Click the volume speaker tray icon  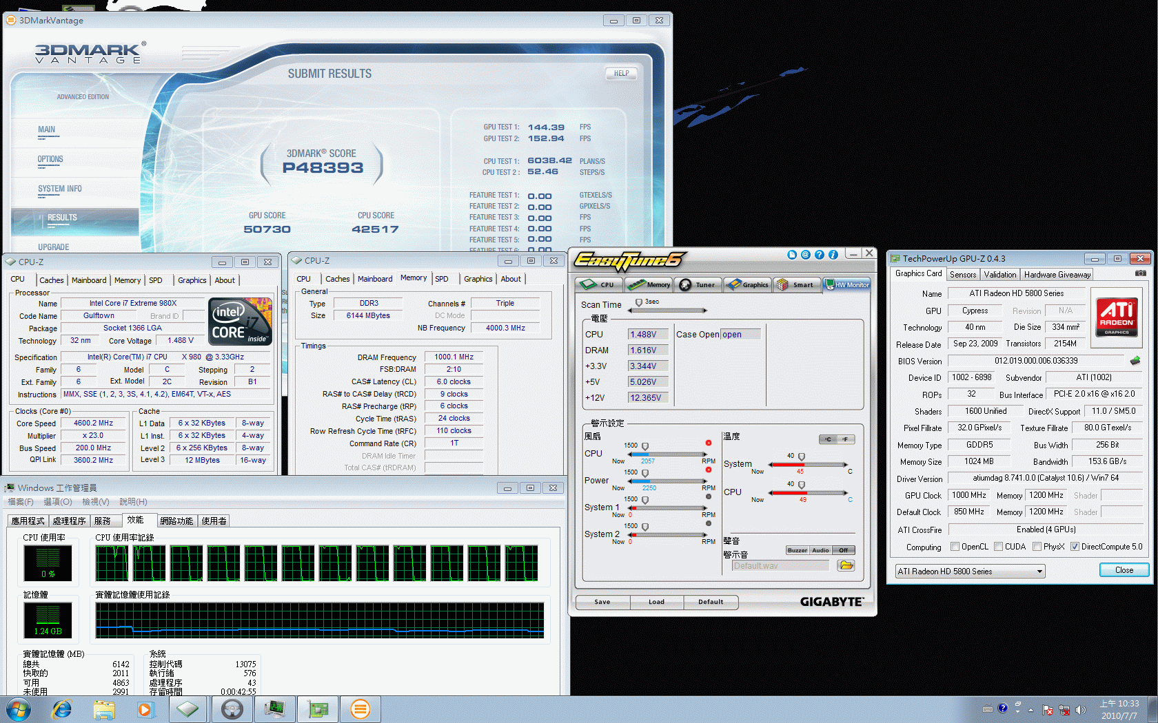pos(1080,709)
